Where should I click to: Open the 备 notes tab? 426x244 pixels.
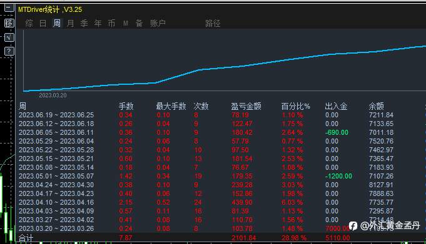pos(139,23)
